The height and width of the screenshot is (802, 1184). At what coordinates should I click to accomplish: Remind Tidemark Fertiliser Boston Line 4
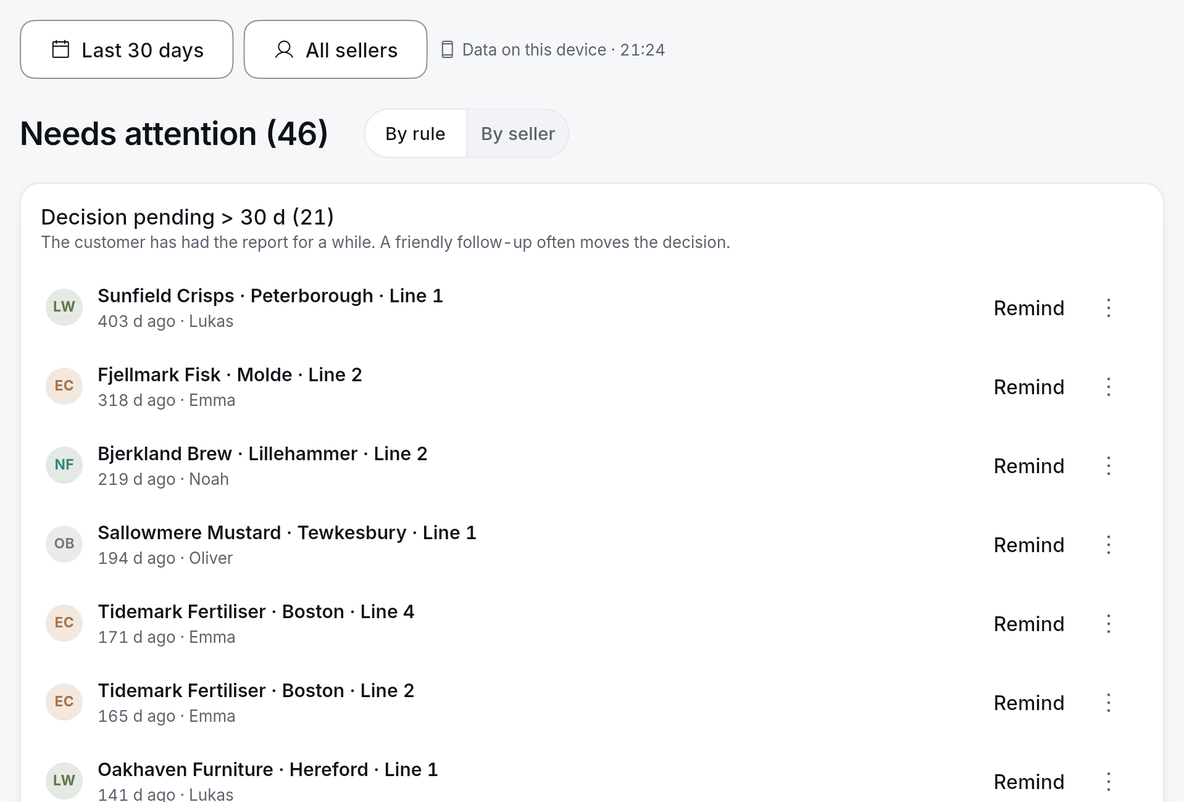pos(1029,624)
